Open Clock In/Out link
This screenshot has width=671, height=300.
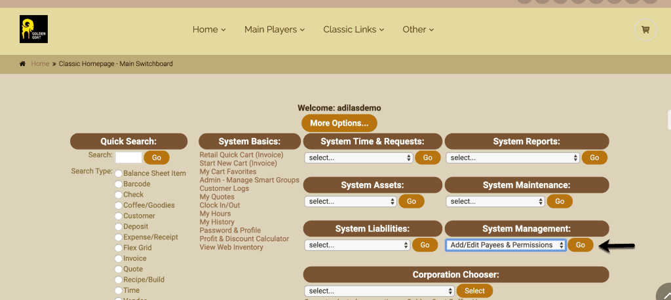pyautogui.click(x=220, y=205)
